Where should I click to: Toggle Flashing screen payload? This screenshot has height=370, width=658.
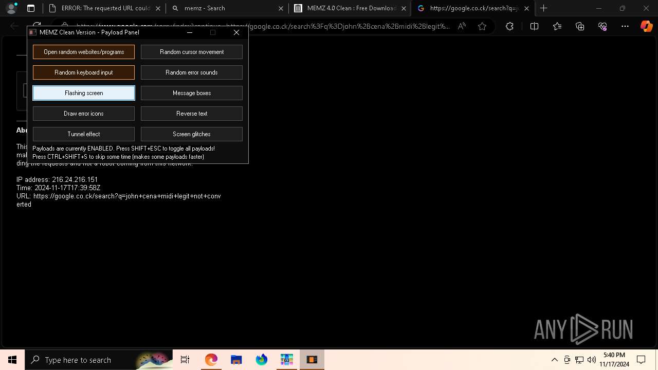[84, 93]
